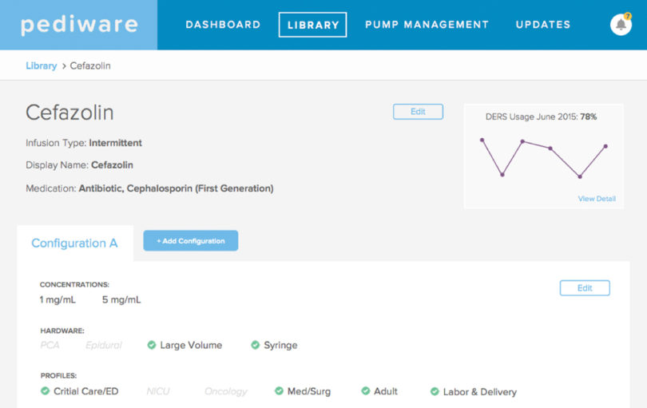
Task: Click the Medication Antibiotic Cephalosporin line
Action: click(149, 188)
